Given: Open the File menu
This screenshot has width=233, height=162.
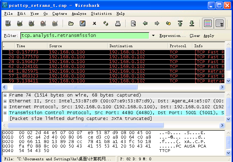Looking at the screenshot, I should click(8, 14).
